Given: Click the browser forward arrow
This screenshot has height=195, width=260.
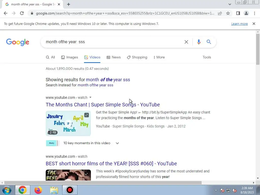Looking at the screenshot, I should (14, 13).
